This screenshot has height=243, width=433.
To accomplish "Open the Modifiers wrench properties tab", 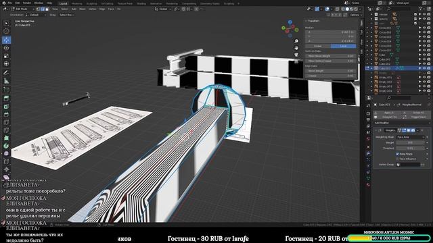I will 368,153.
